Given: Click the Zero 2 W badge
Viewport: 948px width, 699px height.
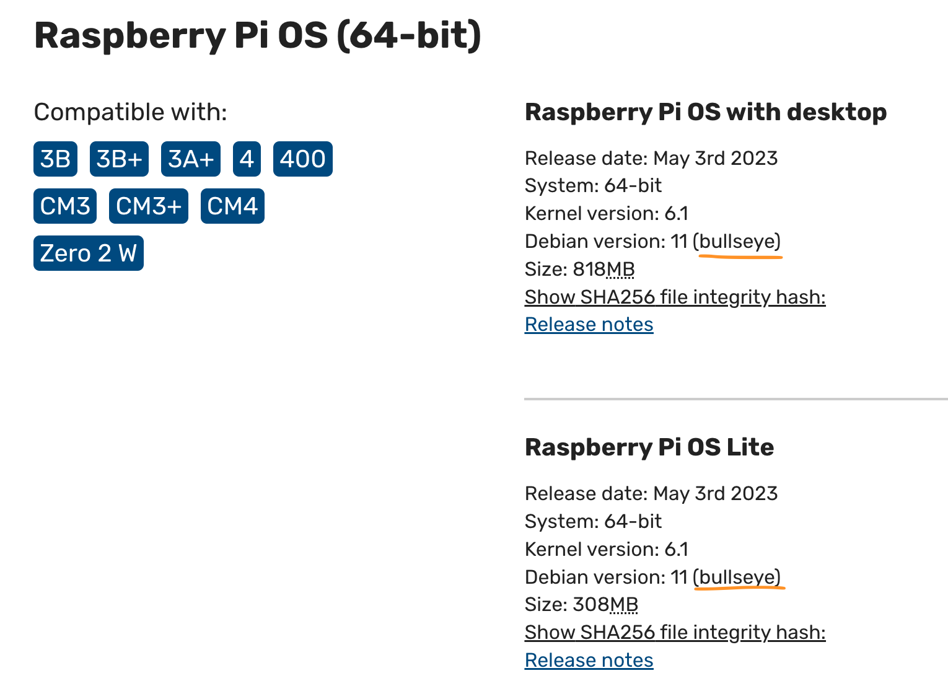Looking at the screenshot, I should tap(88, 253).
